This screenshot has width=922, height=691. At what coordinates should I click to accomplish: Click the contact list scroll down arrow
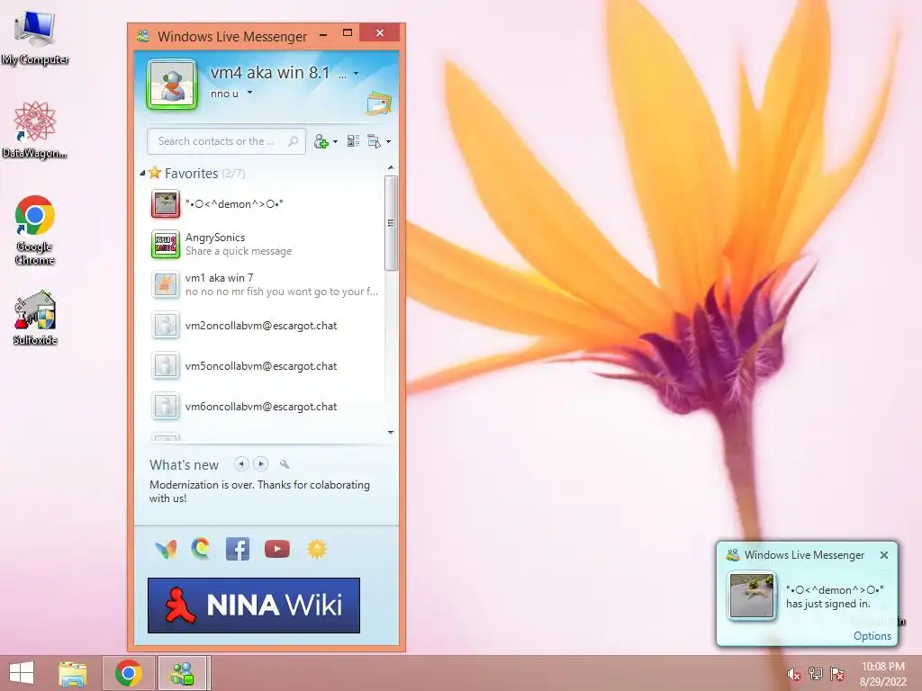point(391,433)
